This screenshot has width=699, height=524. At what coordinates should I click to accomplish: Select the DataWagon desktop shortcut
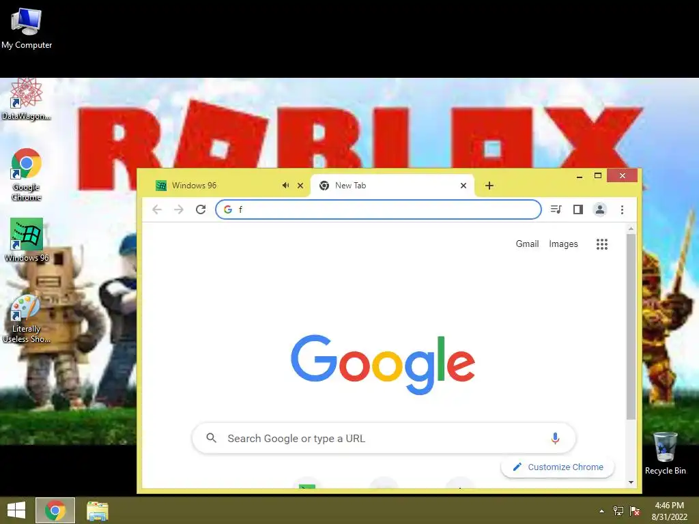pyautogui.click(x=26, y=99)
